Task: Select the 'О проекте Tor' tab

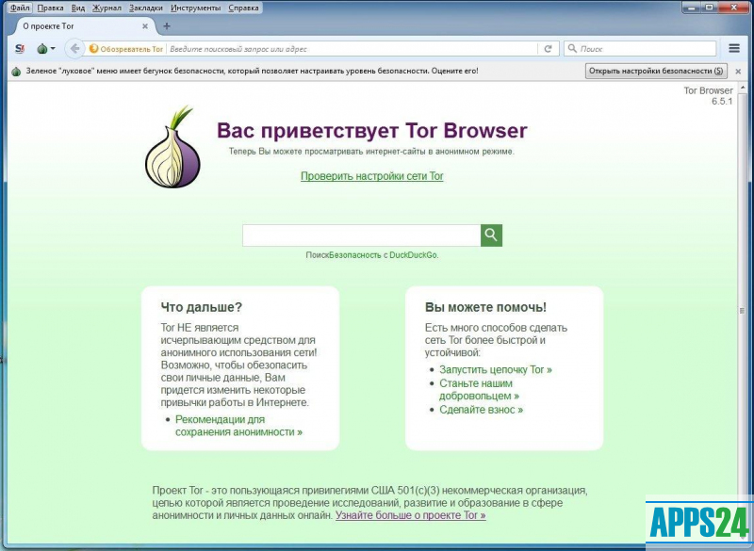Action: (82, 26)
